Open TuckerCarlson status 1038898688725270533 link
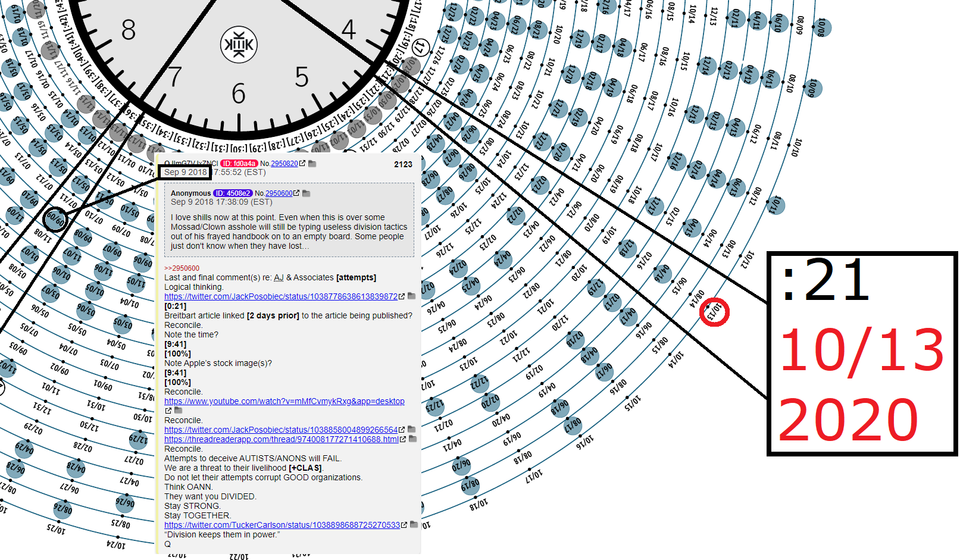This screenshot has width=960, height=560. click(x=282, y=525)
